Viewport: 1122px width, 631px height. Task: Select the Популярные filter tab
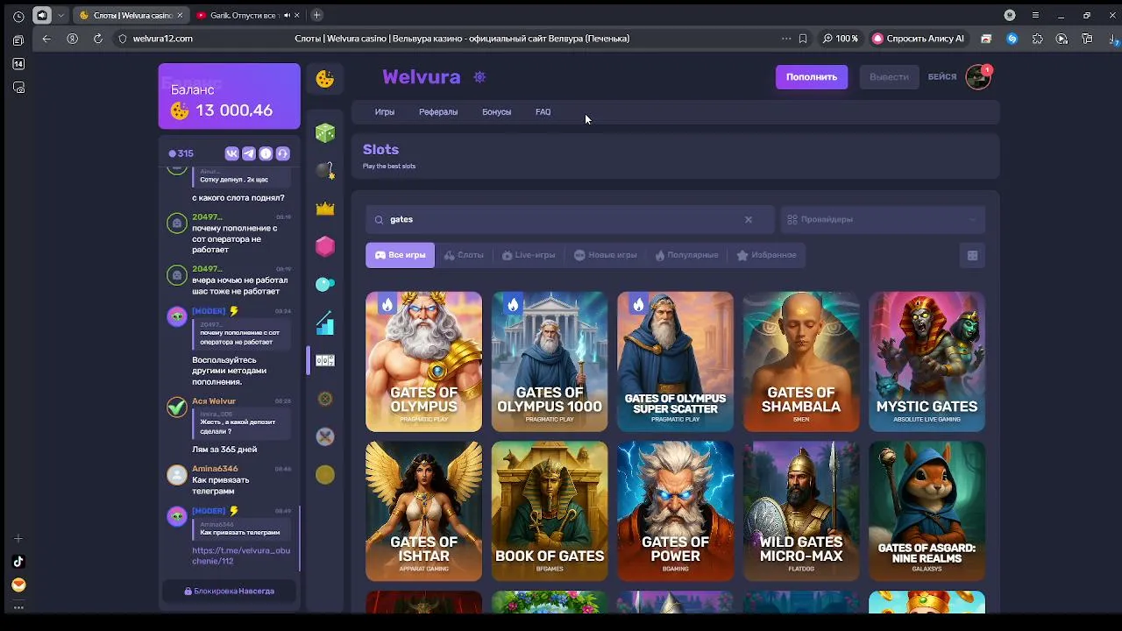coord(686,255)
